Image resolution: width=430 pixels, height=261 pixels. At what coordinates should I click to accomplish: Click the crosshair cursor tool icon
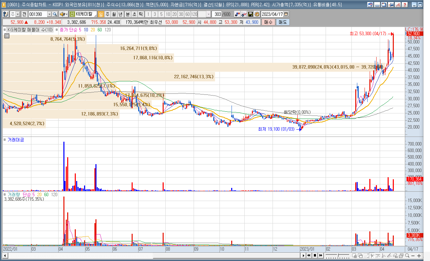point(372,255)
